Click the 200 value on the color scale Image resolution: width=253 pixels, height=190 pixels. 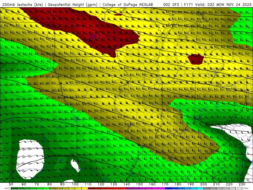coord(203,184)
